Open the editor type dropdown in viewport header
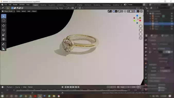Screen dimensions: 174x98 [3, 8]
